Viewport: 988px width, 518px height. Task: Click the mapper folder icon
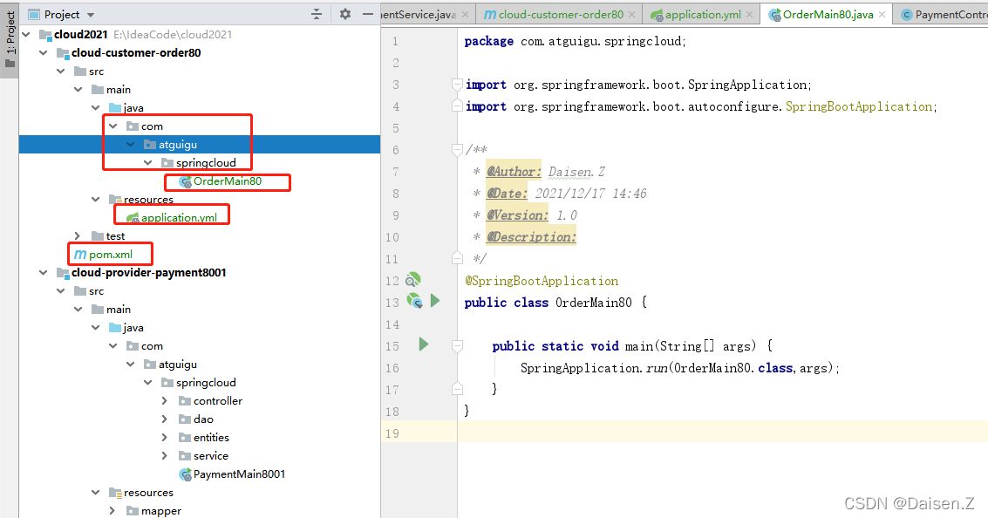tap(133, 510)
